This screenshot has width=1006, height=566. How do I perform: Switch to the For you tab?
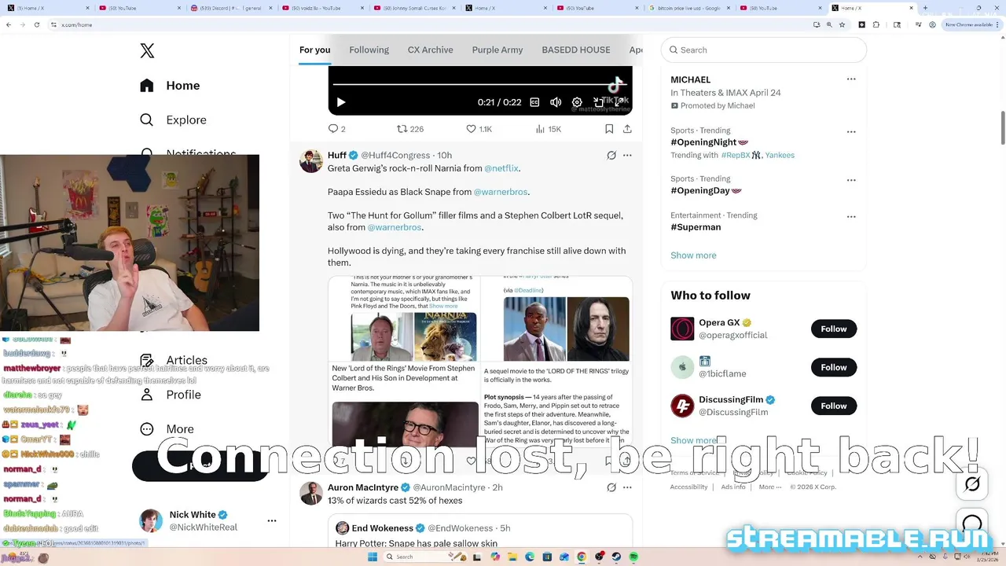coord(314,50)
